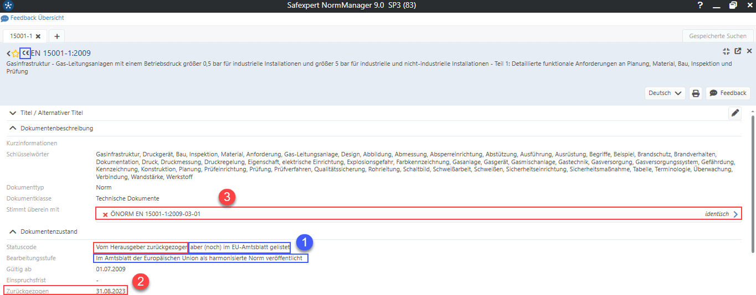Screen dimensions: 756x295
Task: Close the 15001-1 tab
Action: point(38,36)
